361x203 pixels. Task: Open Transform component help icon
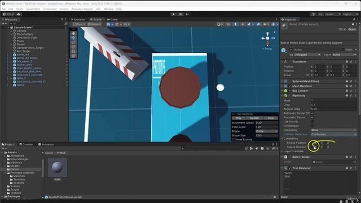click(347, 61)
